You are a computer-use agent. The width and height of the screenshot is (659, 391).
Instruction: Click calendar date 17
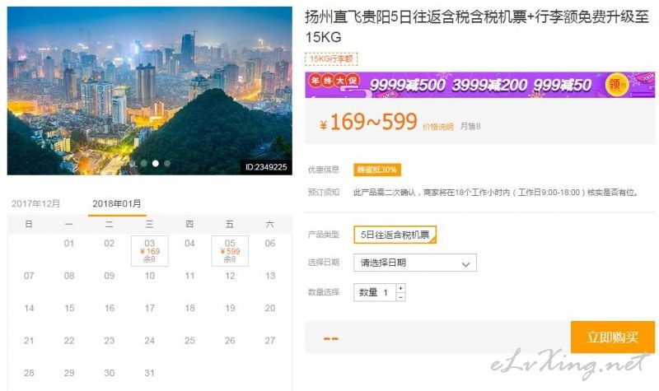click(150, 308)
